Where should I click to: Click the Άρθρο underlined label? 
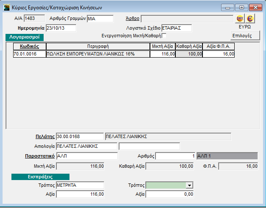[x=133, y=18]
